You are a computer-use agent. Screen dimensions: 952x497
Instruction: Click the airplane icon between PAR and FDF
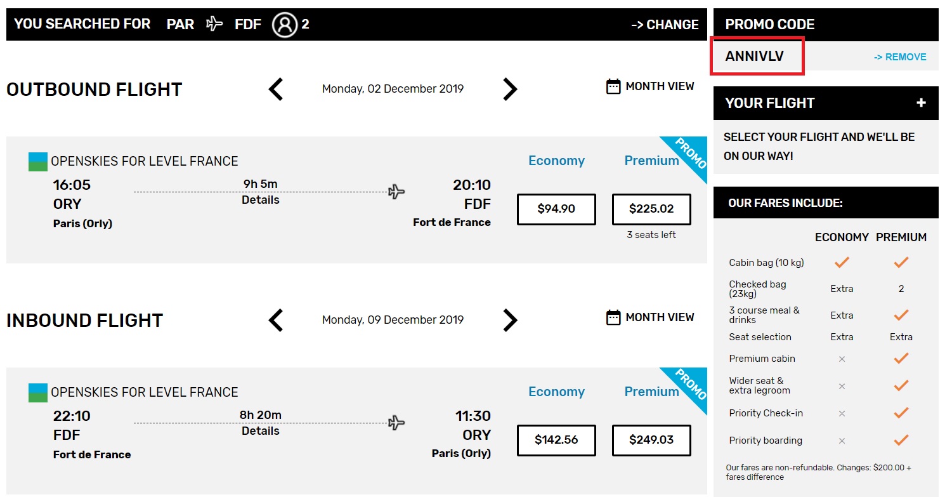pos(215,24)
